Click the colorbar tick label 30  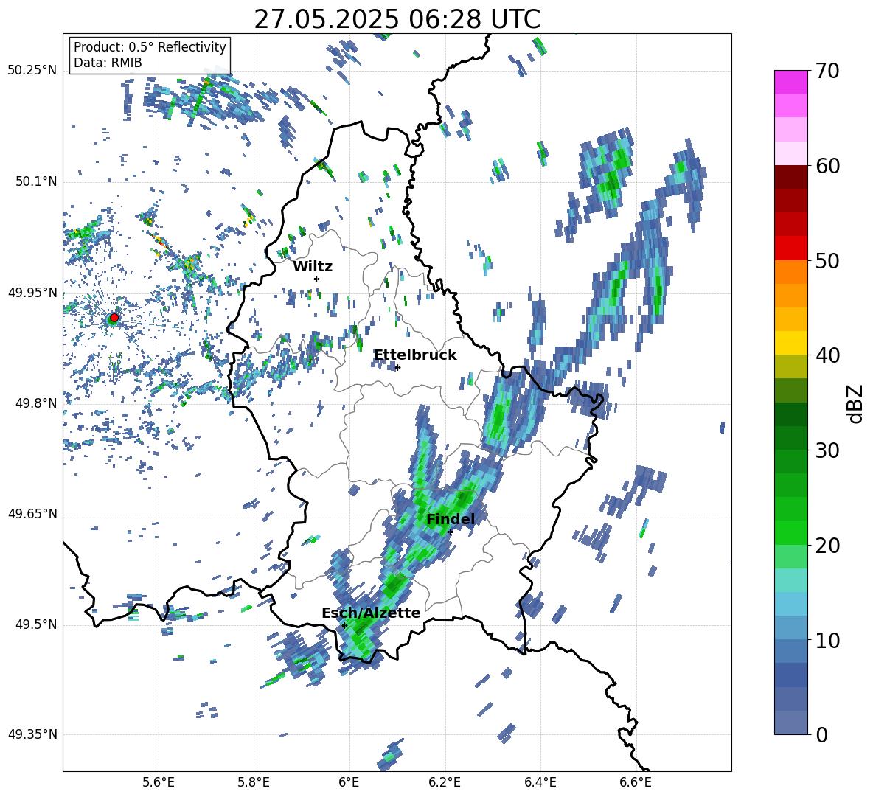pos(827,450)
